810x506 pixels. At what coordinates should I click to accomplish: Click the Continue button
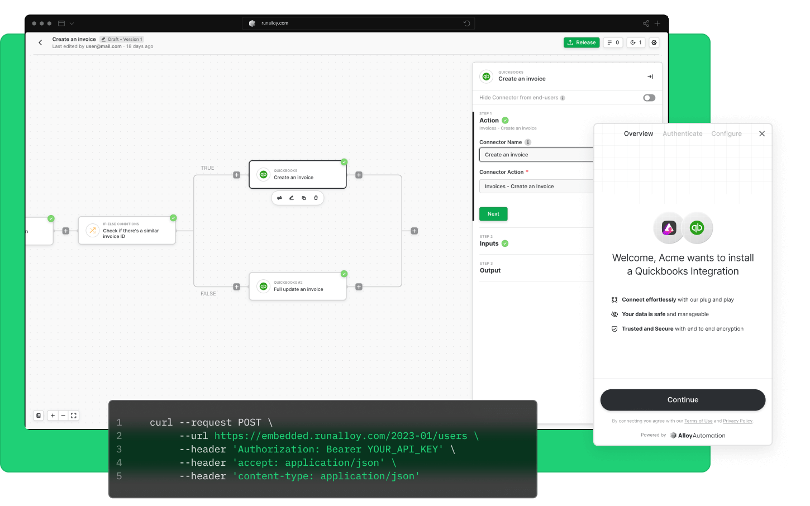tap(683, 400)
